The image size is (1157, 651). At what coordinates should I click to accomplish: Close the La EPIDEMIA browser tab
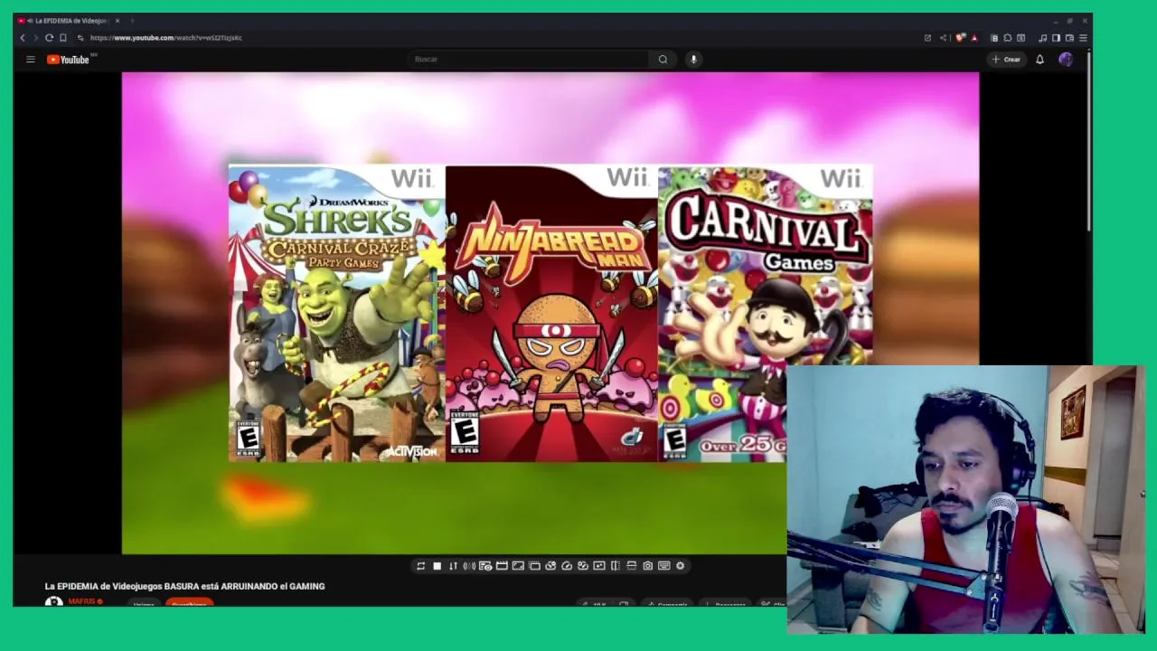tap(117, 21)
